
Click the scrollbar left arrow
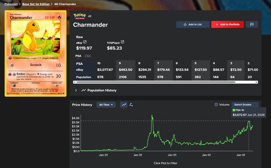tap(75, 82)
